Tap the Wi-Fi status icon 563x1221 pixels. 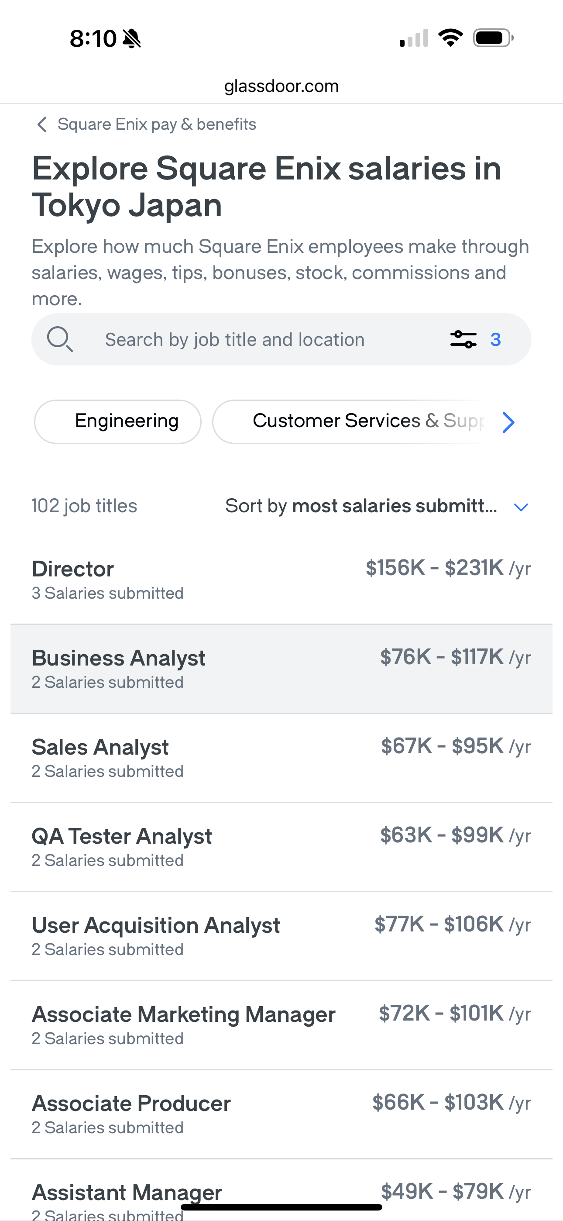click(450, 38)
